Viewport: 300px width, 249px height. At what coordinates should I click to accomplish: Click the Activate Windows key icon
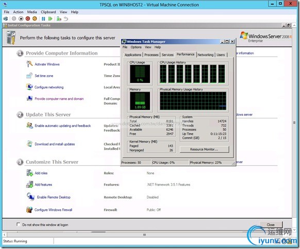29,64
